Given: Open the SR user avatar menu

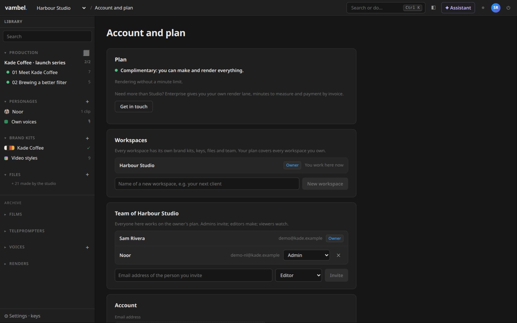Looking at the screenshot, I should [x=496, y=8].
